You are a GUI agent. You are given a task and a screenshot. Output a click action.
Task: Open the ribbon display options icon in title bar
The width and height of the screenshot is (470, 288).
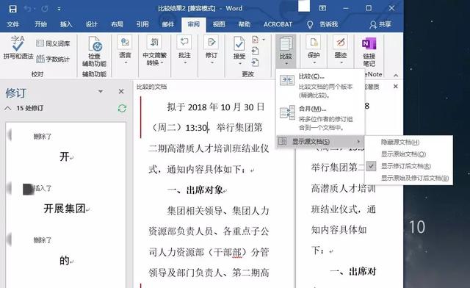323,8
